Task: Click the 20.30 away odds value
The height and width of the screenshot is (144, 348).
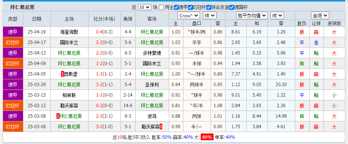Action: tap(281, 85)
